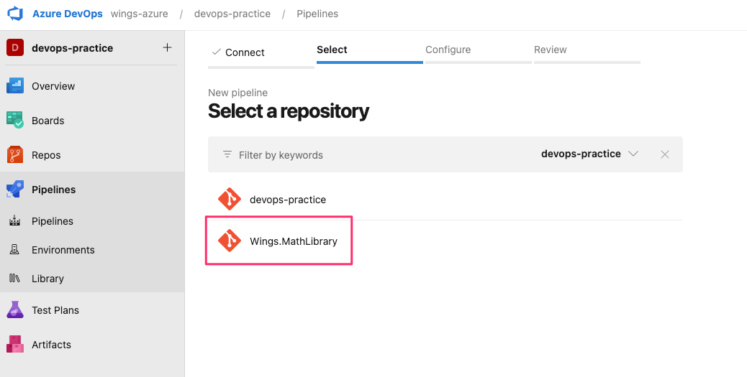Go back to the Connect step tab

click(x=245, y=52)
